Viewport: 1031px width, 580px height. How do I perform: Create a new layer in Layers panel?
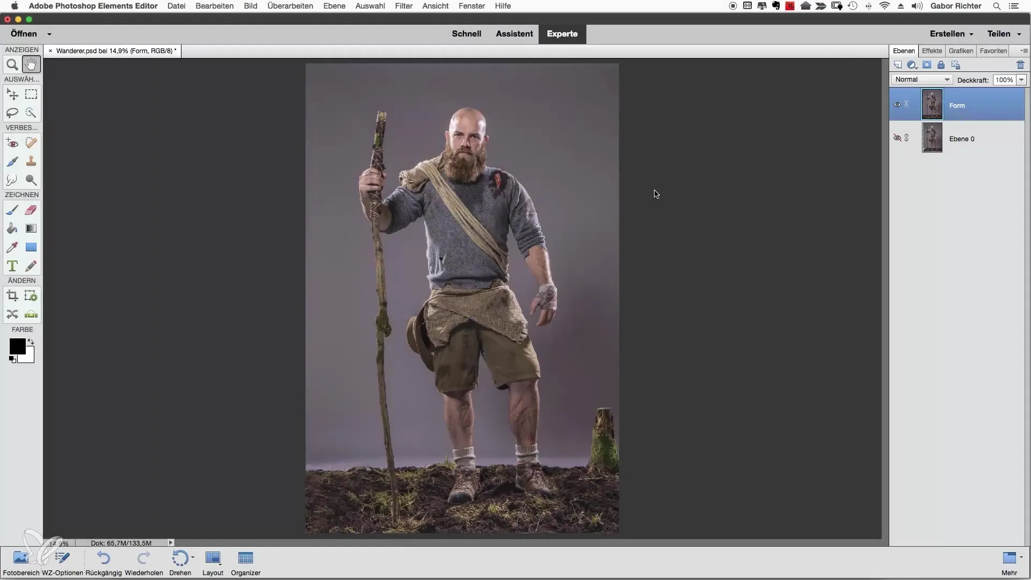tap(898, 65)
